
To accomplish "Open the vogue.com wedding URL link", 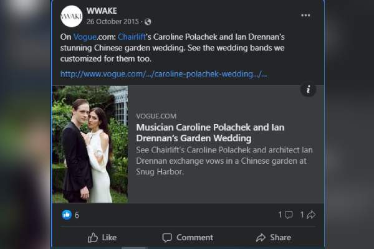I will (163, 73).
